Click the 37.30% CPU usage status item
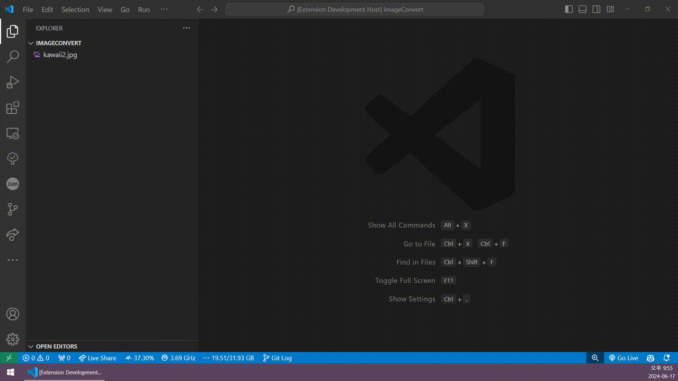678x381 pixels. pos(140,358)
